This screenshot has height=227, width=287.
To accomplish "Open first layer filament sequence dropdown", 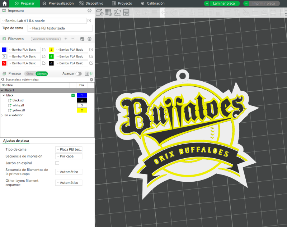I will point(69,172).
